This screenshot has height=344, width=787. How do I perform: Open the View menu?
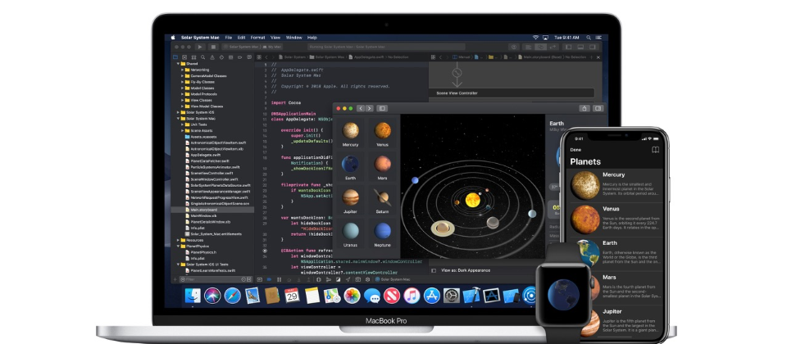[275, 38]
